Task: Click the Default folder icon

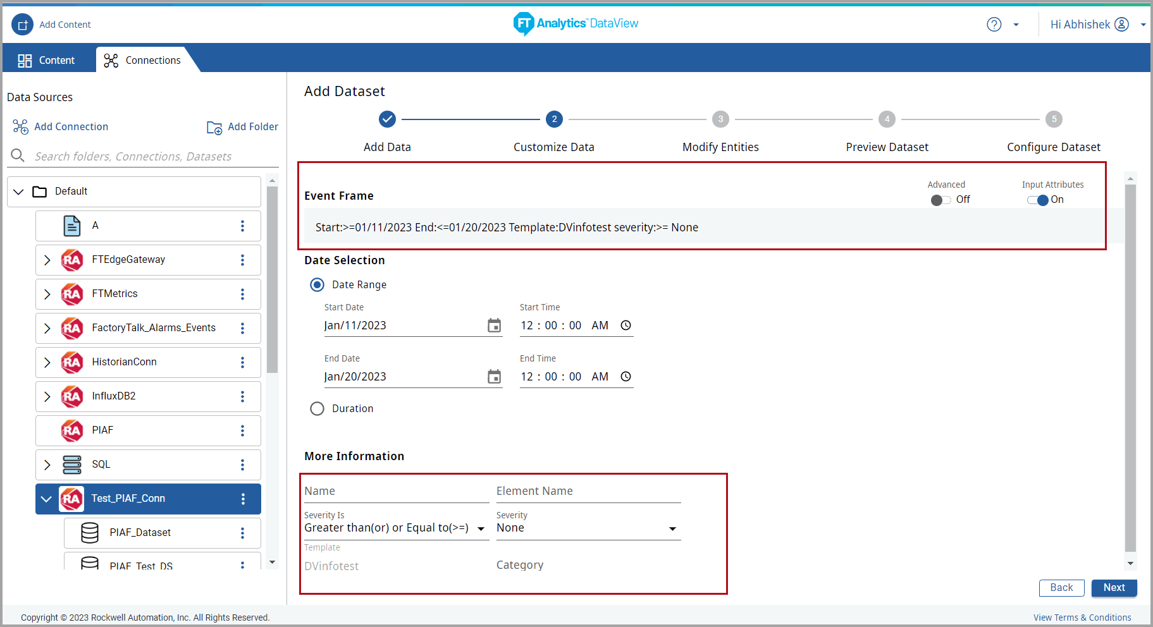Action: [40, 192]
